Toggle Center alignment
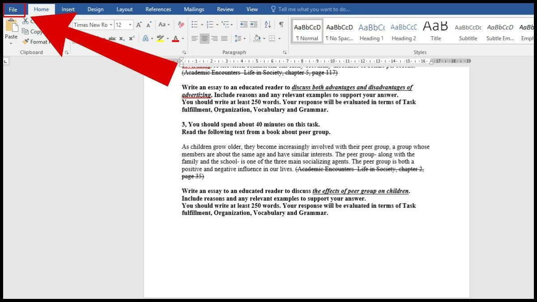537x302 pixels. tap(205, 39)
